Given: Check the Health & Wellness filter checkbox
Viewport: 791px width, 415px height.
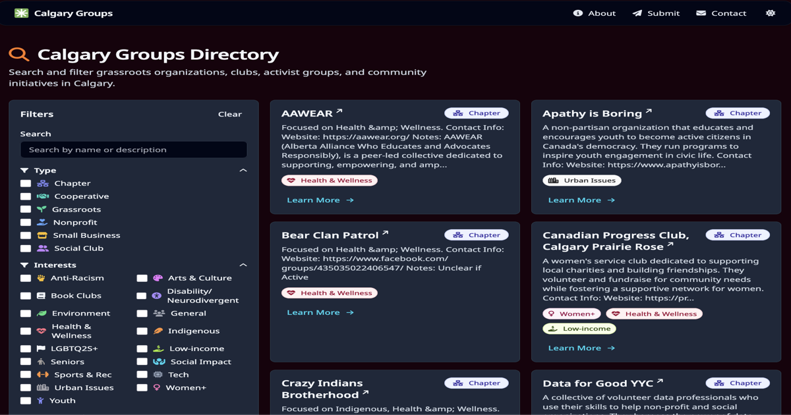Looking at the screenshot, I should click(26, 331).
